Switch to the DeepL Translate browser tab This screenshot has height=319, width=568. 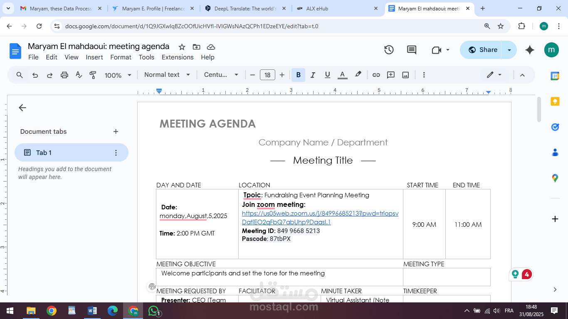246,8
